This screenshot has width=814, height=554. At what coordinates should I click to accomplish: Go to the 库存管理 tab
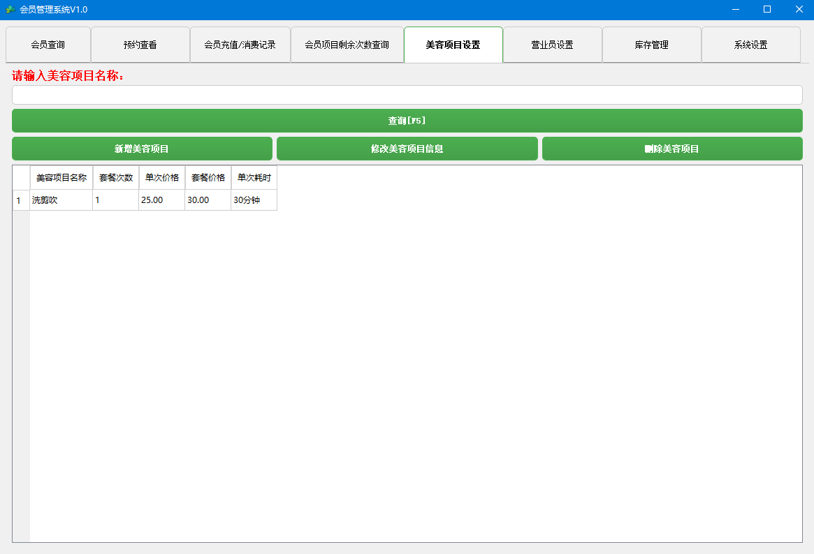click(651, 44)
